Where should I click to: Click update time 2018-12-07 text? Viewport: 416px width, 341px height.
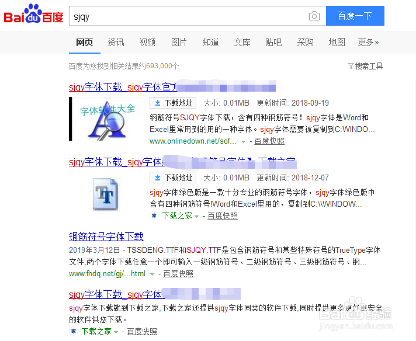pos(310,178)
